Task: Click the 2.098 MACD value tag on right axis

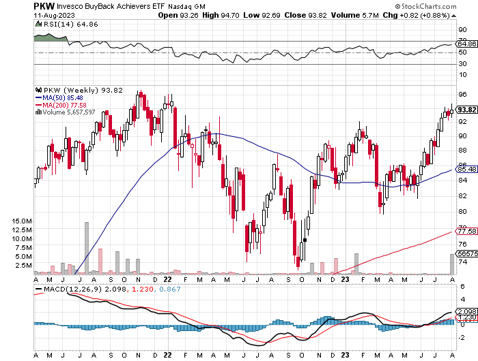Action: coord(466,312)
